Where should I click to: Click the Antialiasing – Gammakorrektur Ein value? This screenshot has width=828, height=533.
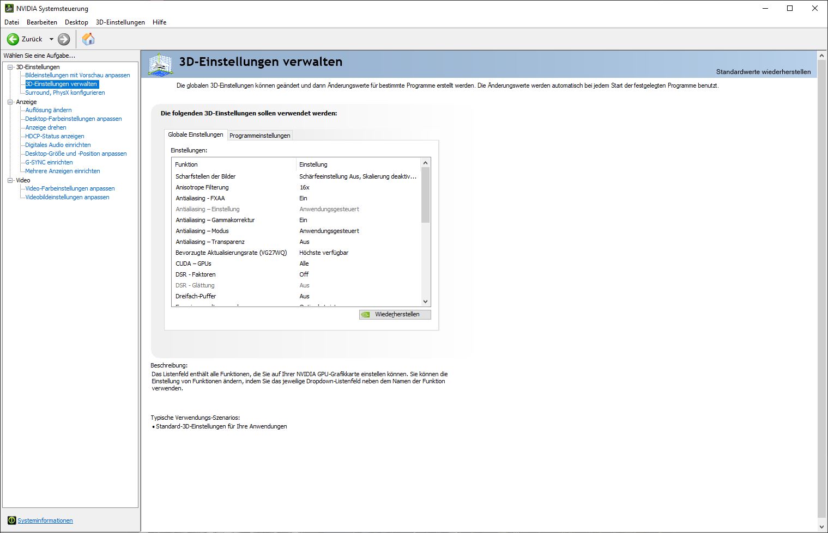[303, 220]
